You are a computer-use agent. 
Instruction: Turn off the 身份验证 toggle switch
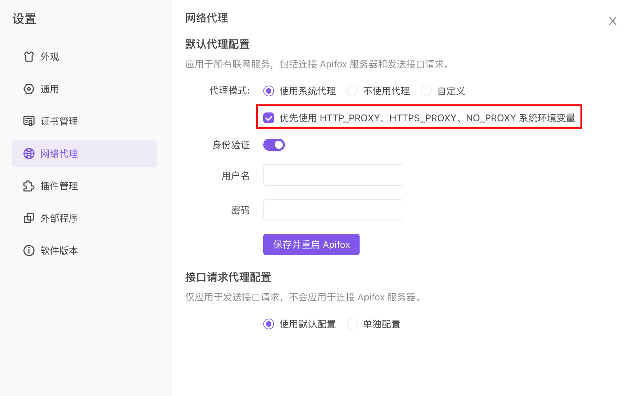pyautogui.click(x=274, y=145)
